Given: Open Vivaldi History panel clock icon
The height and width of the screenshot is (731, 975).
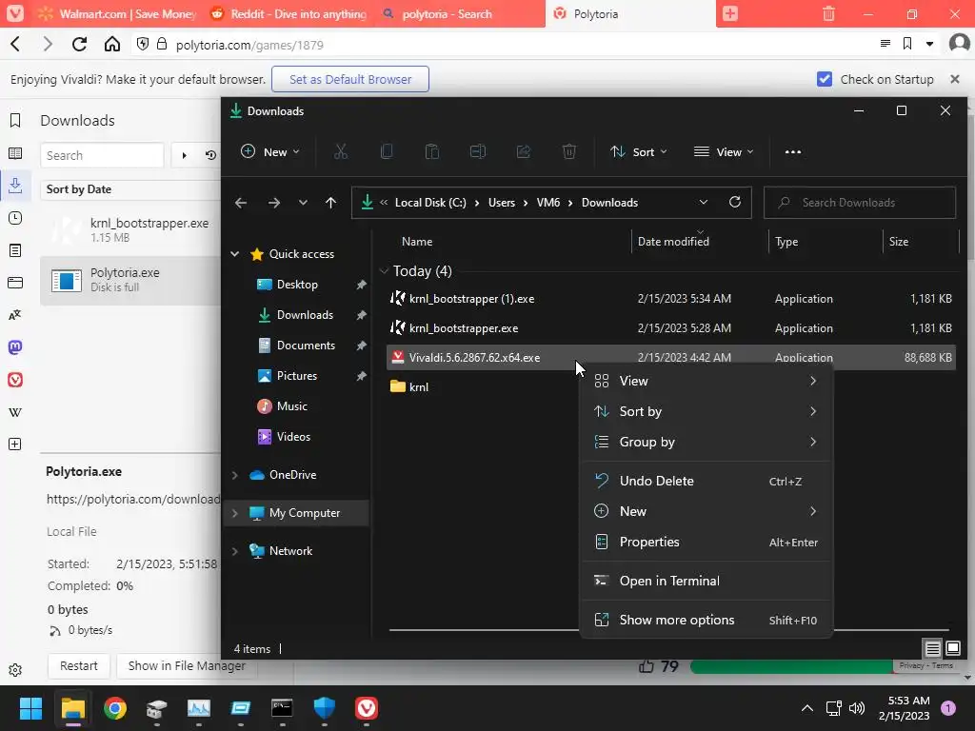Looking at the screenshot, I should pyautogui.click(x=15, y=218).
